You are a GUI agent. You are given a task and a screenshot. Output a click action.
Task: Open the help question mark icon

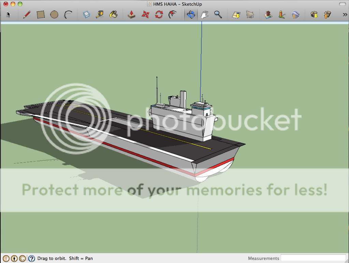[x=31, y=259]
